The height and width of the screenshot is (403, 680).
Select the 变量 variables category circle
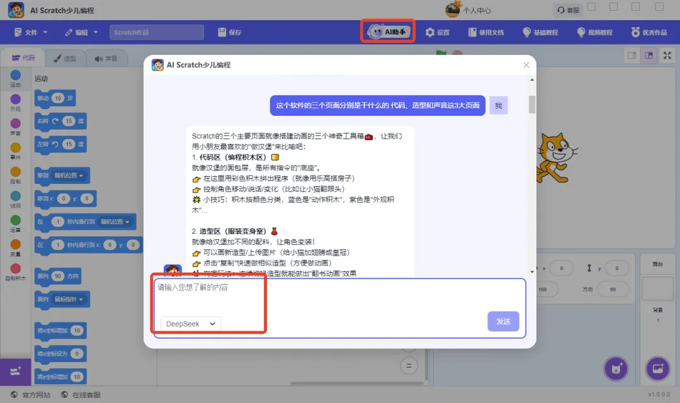(16, 245)
